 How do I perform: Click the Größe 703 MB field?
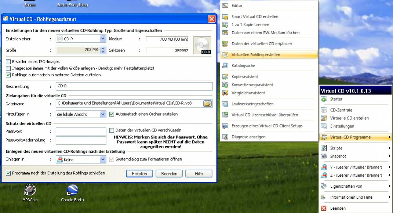(x=78, y=50)
